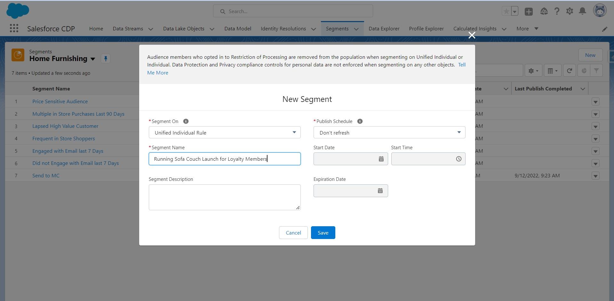Open Did not Engage with Email segment
614x301 pixels.
75,163
